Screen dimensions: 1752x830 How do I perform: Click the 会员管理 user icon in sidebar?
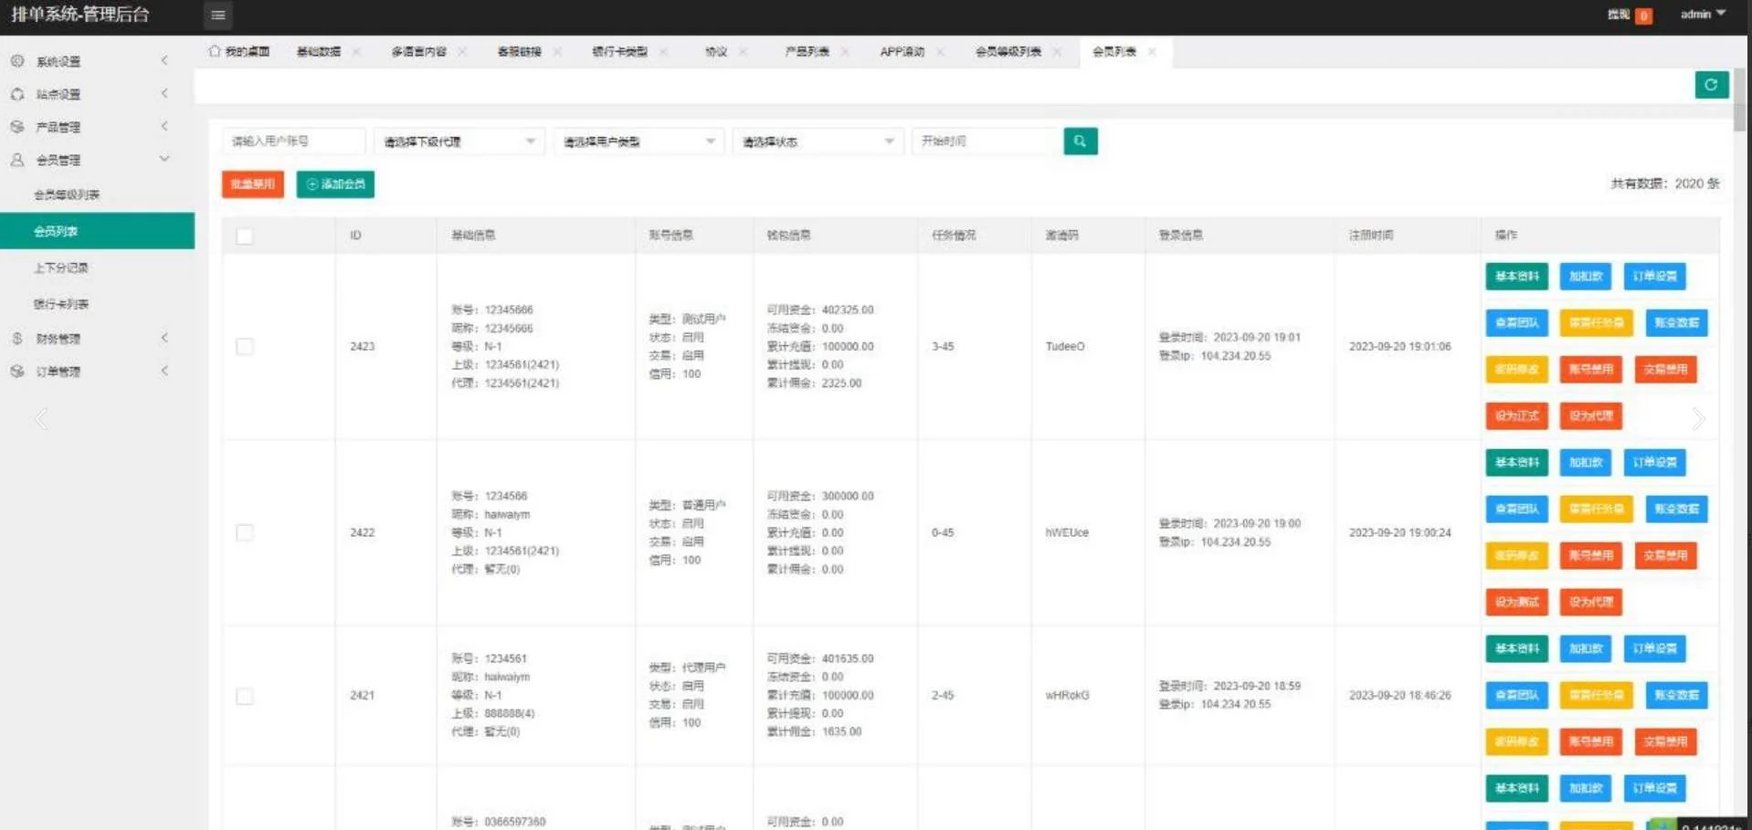point(17,160)
